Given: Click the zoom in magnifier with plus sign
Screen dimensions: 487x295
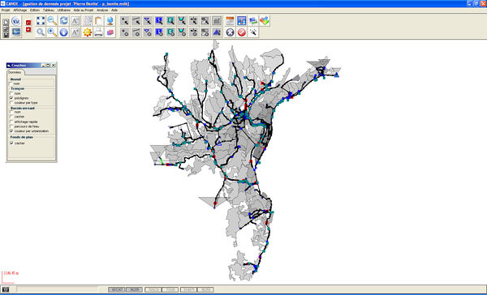Looking at the screenshot, I should coord(52,32).
